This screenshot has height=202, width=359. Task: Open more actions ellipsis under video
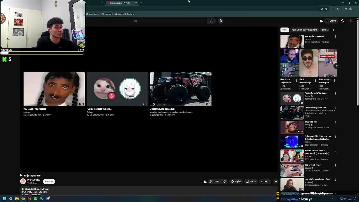[275, 182]
